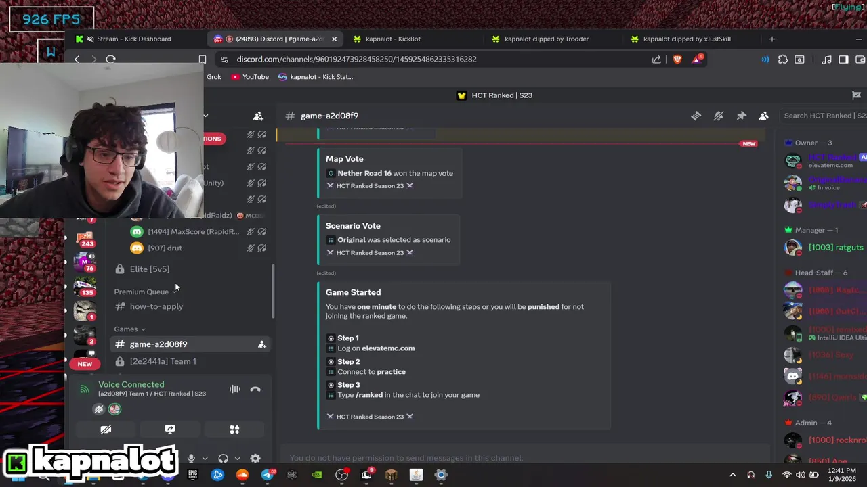
Task: Open microphone input options chevron
Action: click(x=205, y=459)
